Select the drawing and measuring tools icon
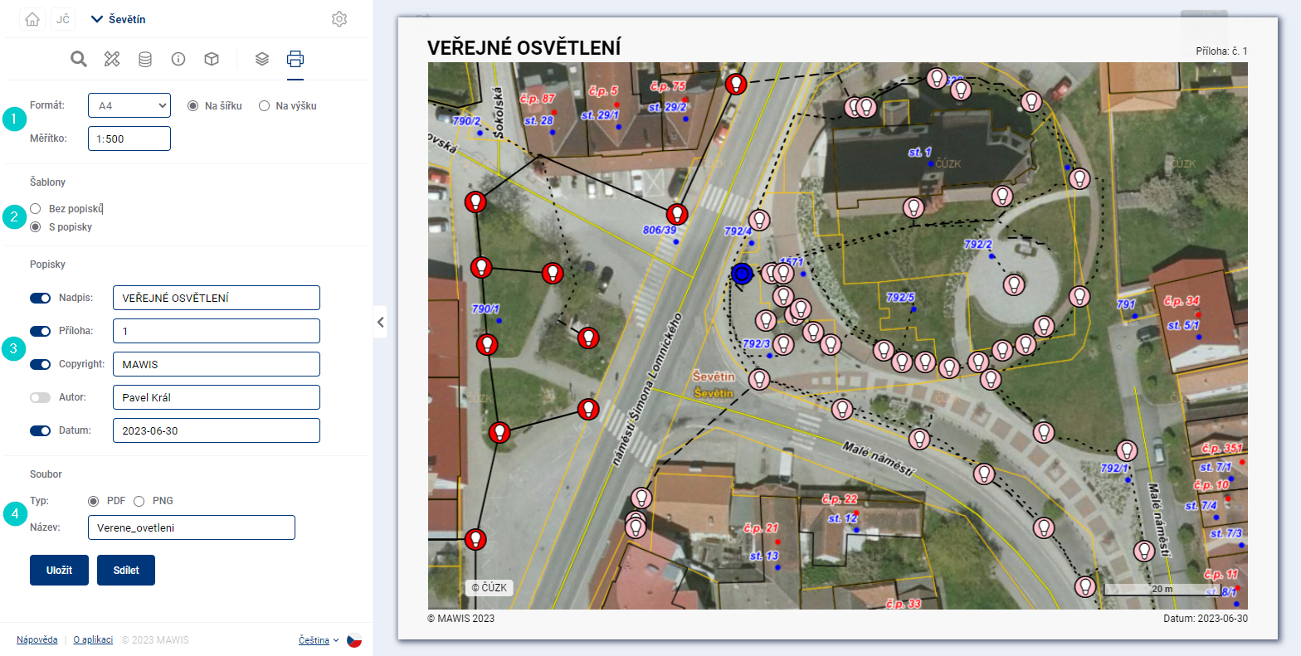Image resolution: width=1301 pixels, height=656 pixels. (x=112, y=59)
